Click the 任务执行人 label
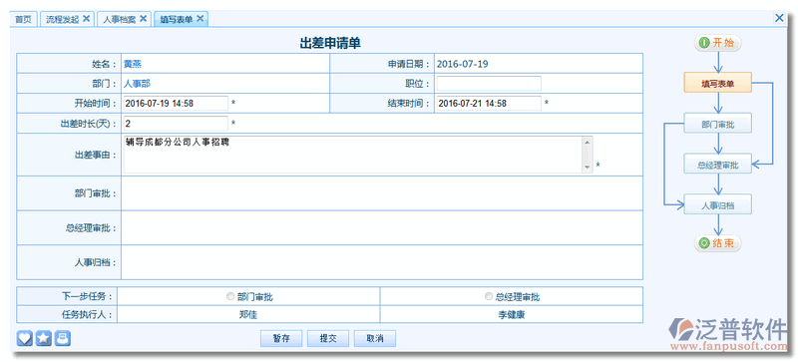 pyautogui.click(x=87, y=315)
